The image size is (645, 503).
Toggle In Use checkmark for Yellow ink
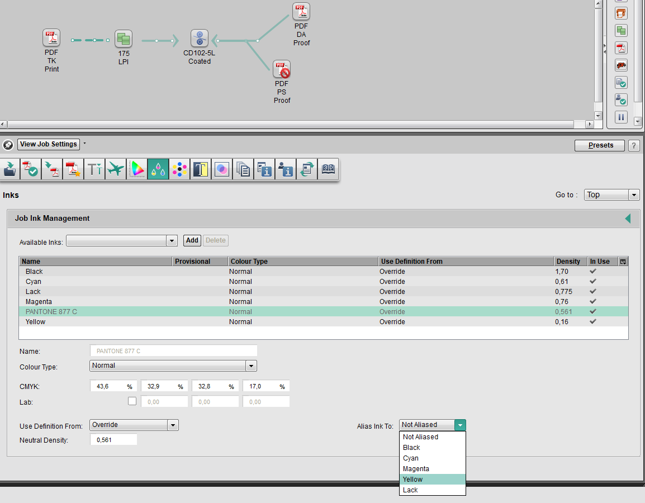pos(593,322)
